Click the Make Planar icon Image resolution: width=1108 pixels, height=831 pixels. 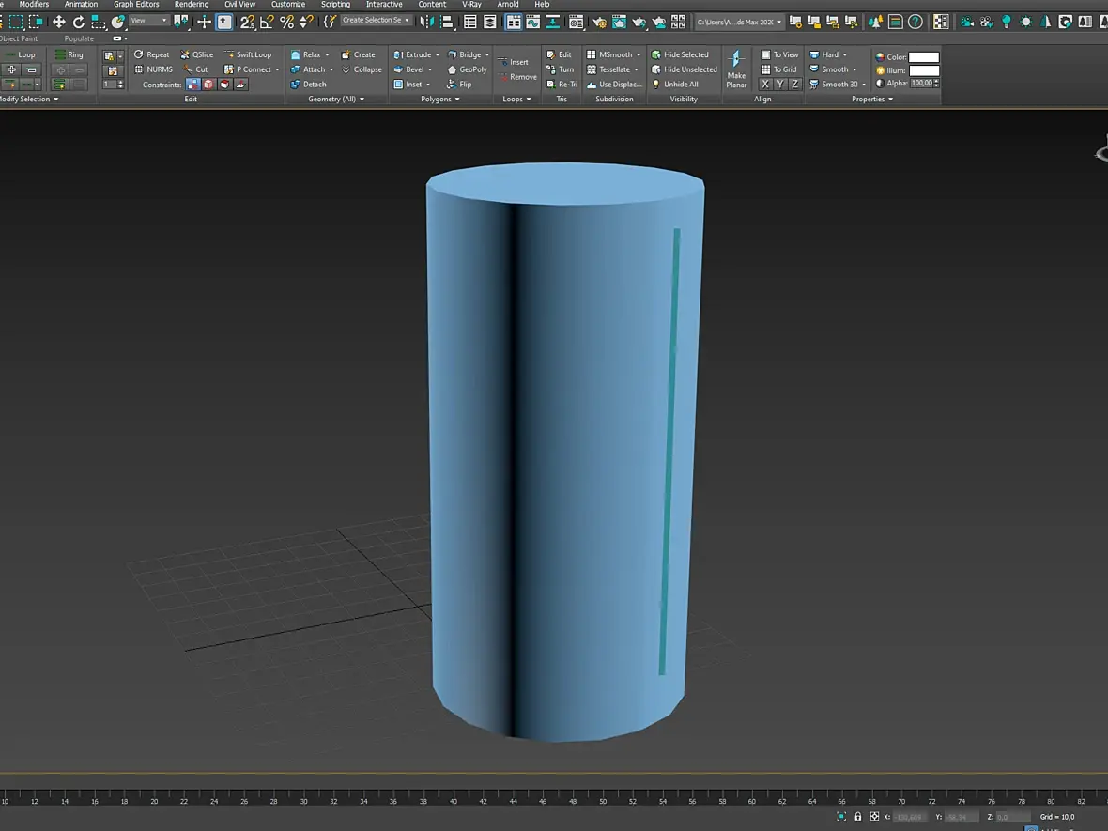click(x=736, y=69)
